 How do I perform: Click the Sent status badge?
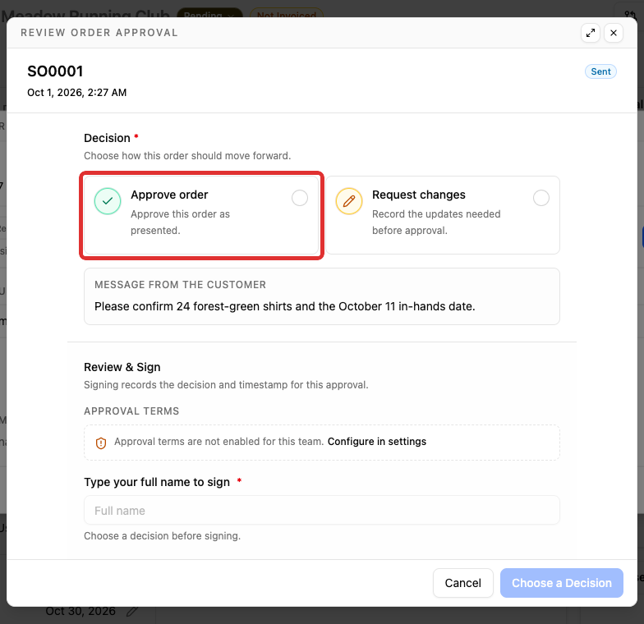[601, 71]
